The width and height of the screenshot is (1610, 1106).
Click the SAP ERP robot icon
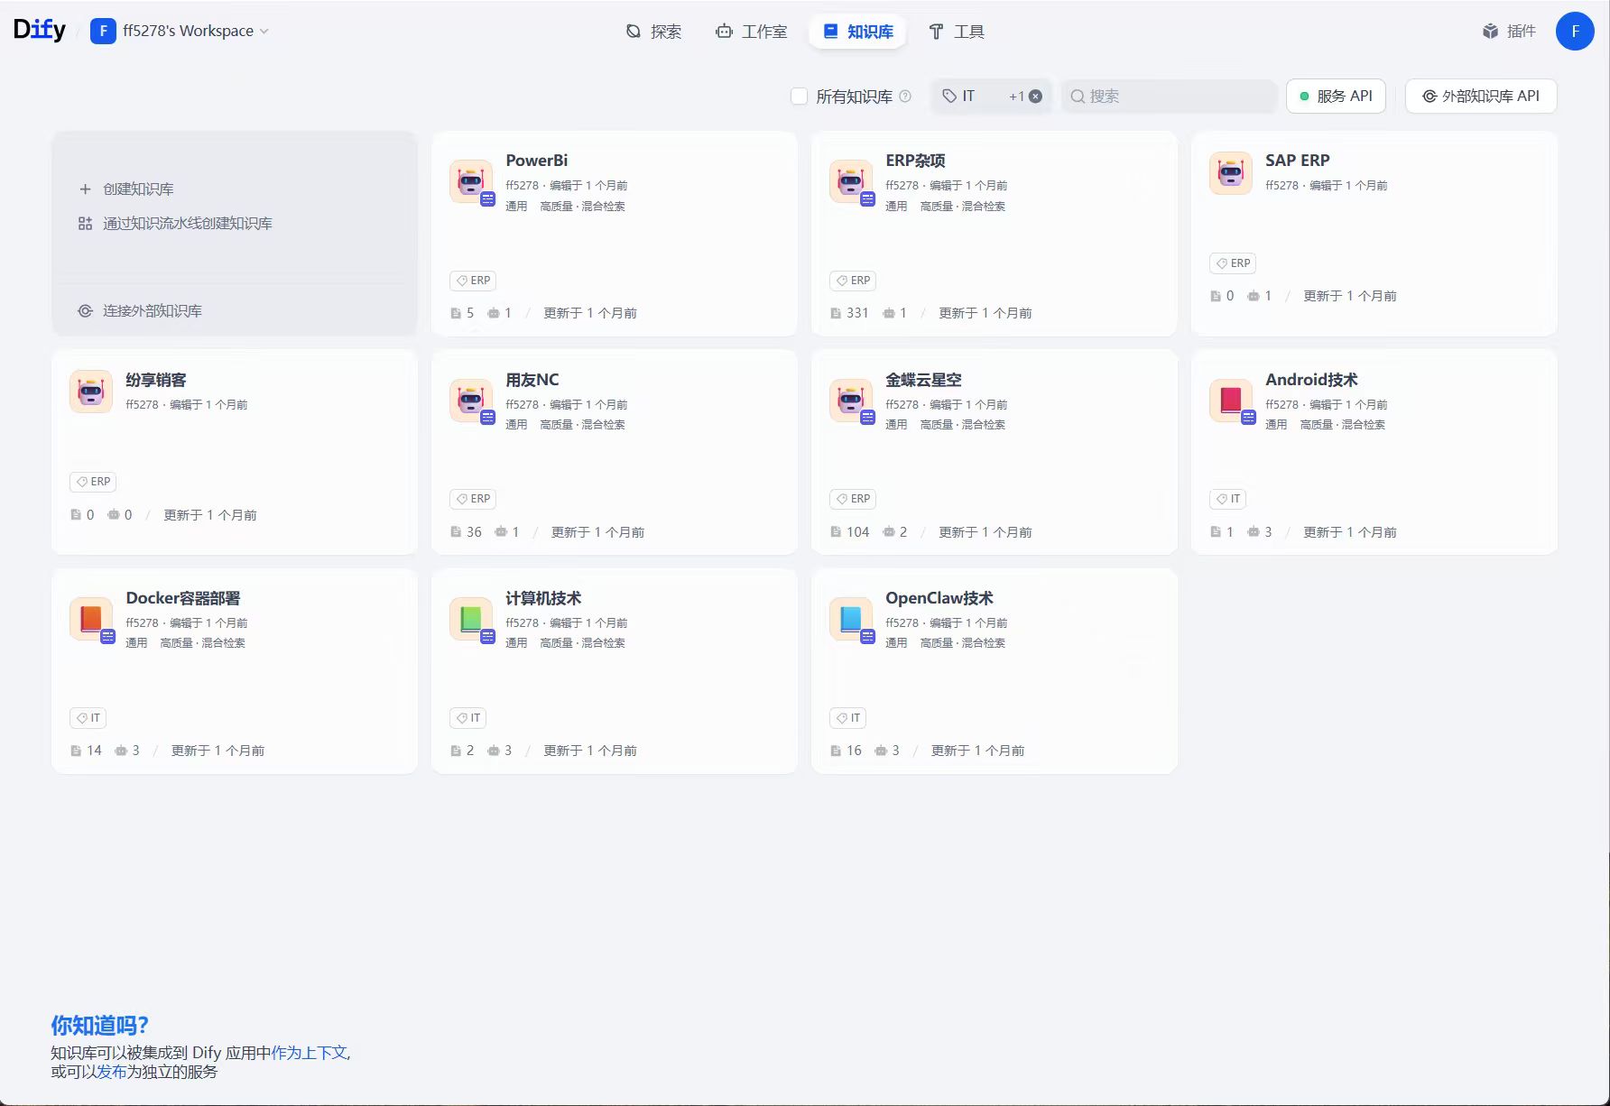1231,173
